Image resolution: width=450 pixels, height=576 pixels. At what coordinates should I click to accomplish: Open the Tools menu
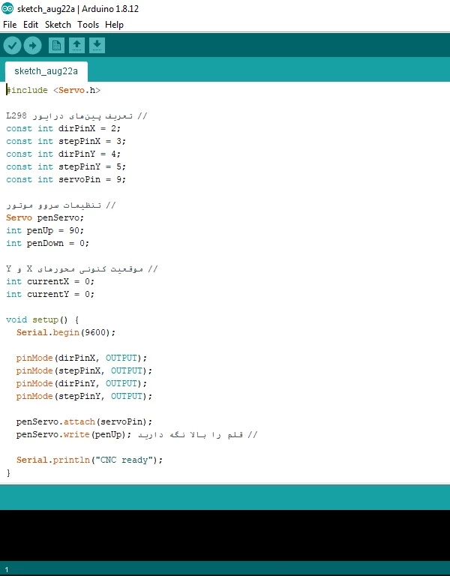coord(88,25)
